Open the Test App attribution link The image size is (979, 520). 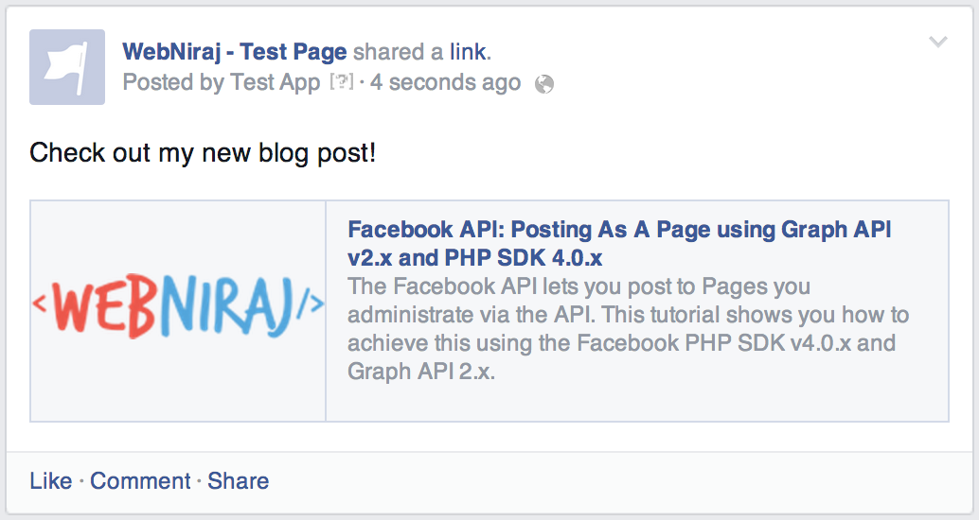click(x=276, y=82)
